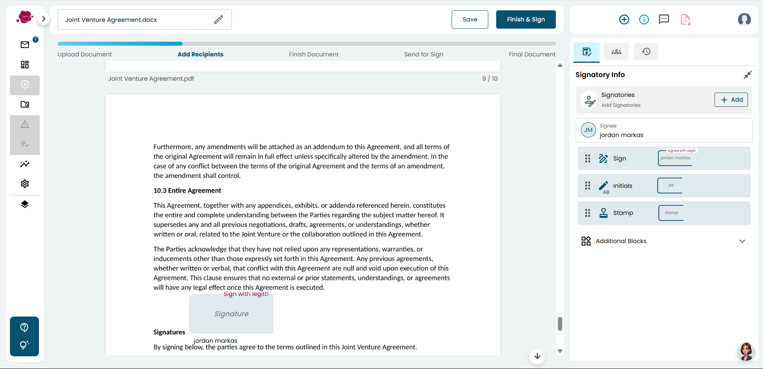Open the user profile avatar

pyautogui.click(x=744, y=19)
